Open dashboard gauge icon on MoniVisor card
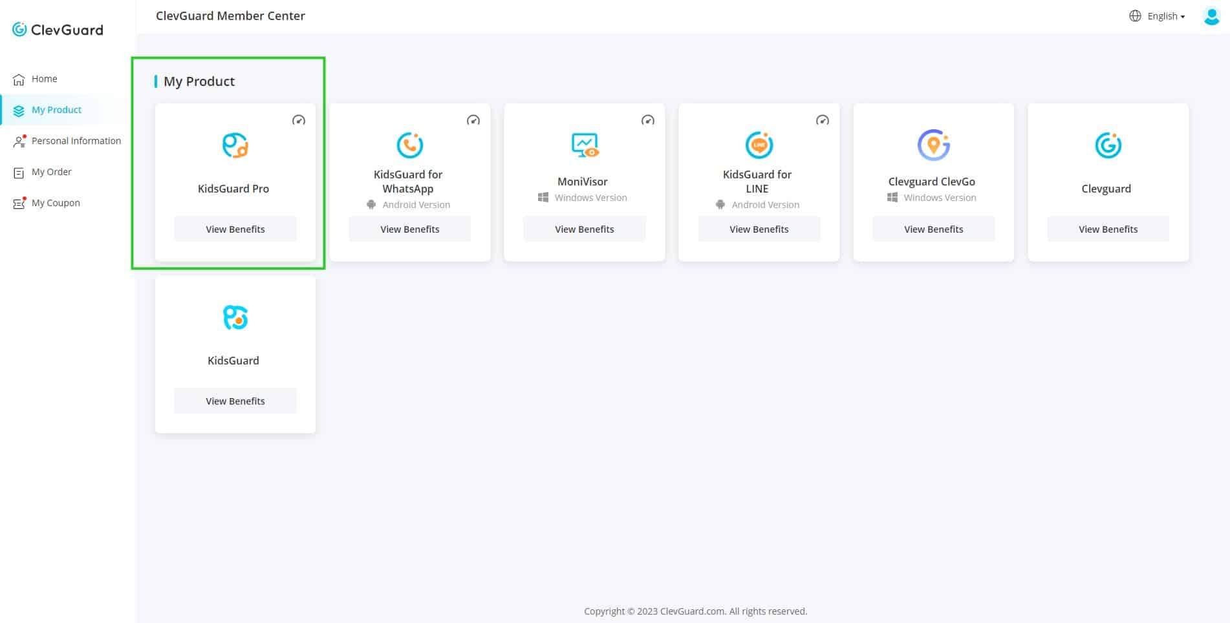The width and height of the screenshot is (1230, 623). 647,120
